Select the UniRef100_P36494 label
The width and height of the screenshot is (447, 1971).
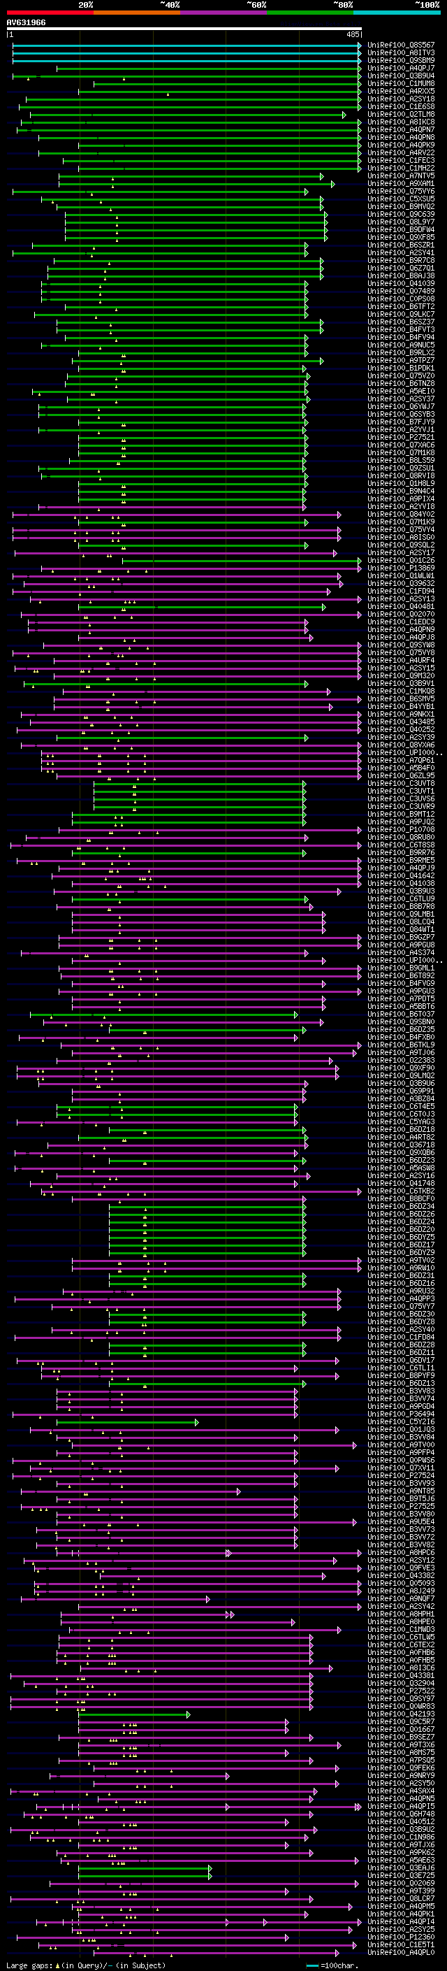[401, 1414]
